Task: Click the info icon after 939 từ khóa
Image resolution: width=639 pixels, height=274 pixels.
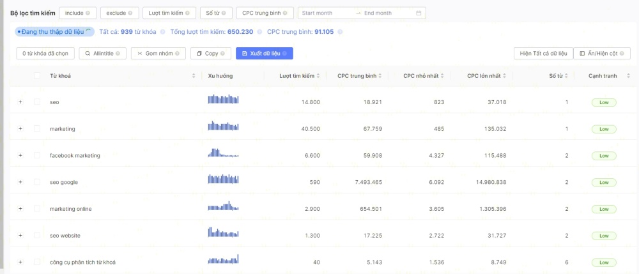Action: pos(163,31)
